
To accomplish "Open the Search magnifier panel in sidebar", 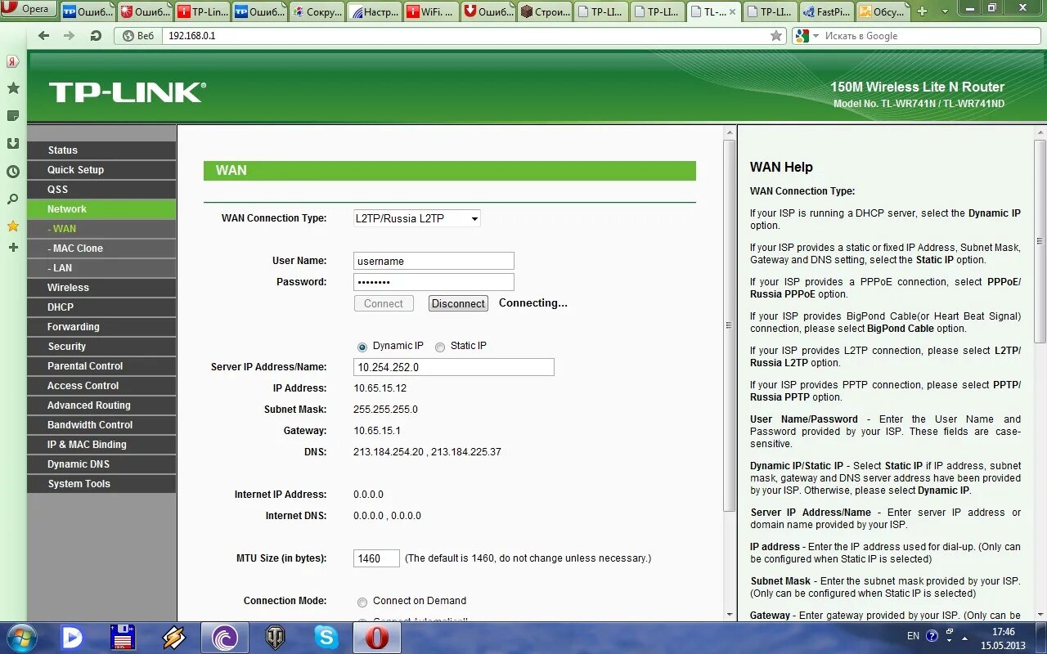I will 13,199.
